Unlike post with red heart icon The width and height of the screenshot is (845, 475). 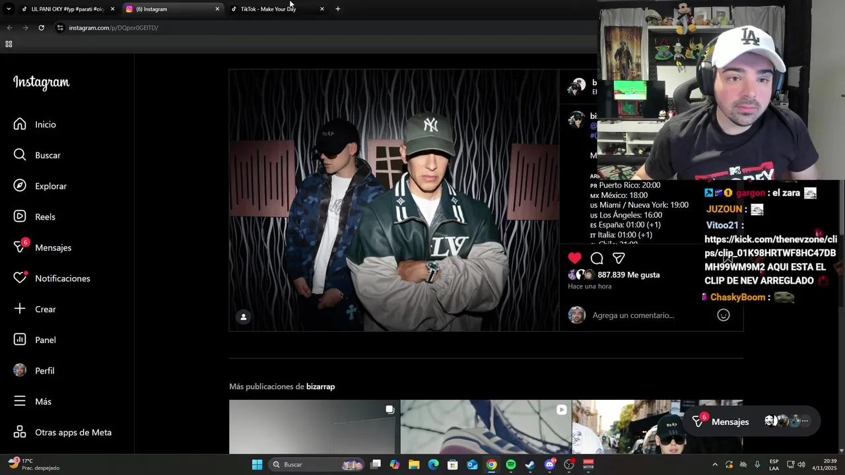[575, 258]
